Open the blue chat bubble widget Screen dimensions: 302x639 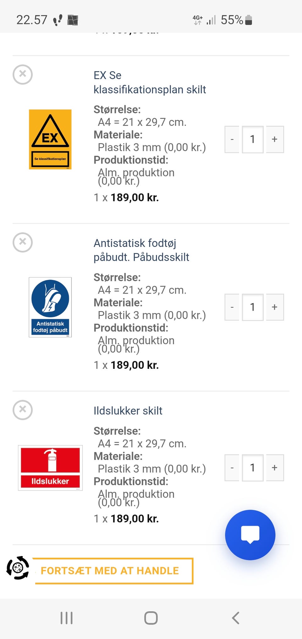click(250, 535)
